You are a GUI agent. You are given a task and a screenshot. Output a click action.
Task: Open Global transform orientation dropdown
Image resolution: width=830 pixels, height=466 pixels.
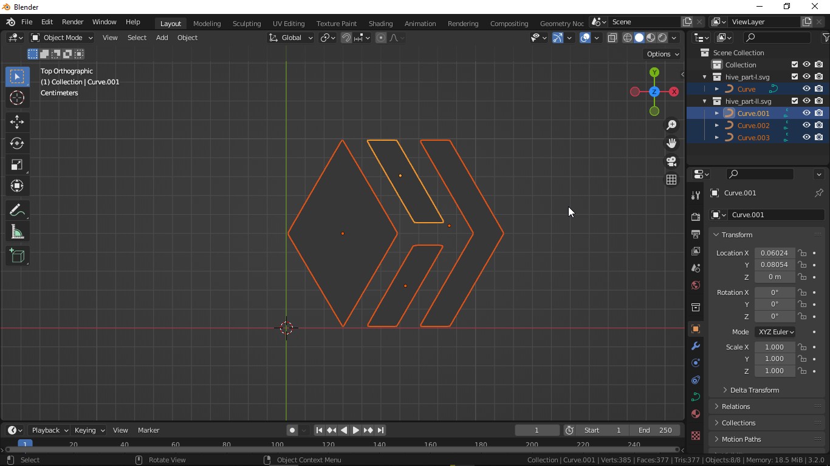tap(290, 38)
